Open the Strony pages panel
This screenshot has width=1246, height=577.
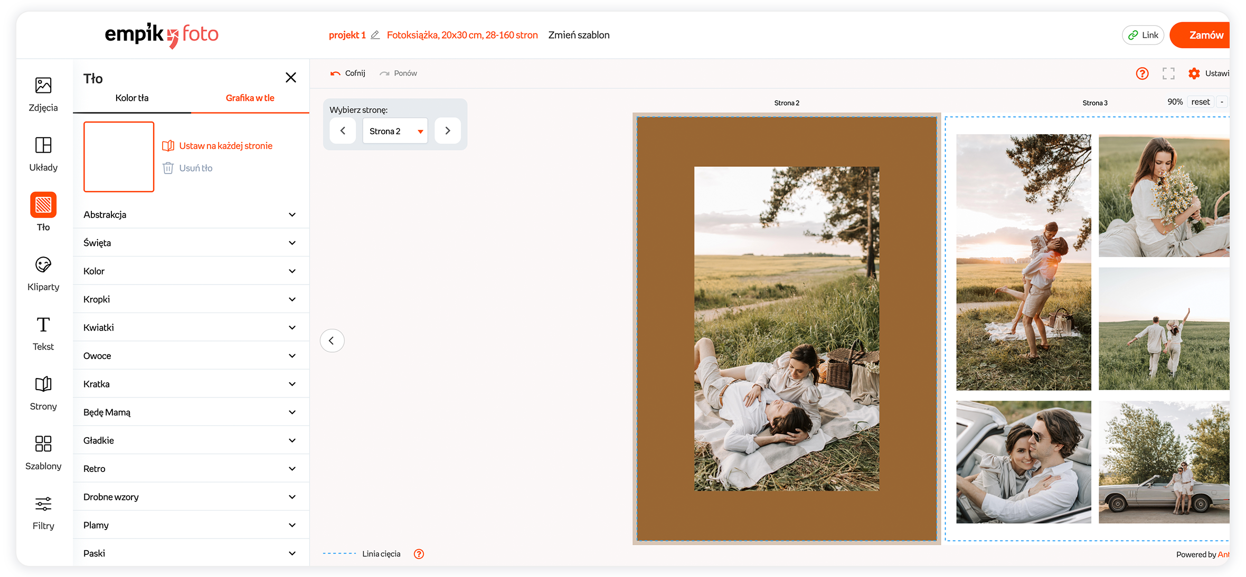[43, 392]
